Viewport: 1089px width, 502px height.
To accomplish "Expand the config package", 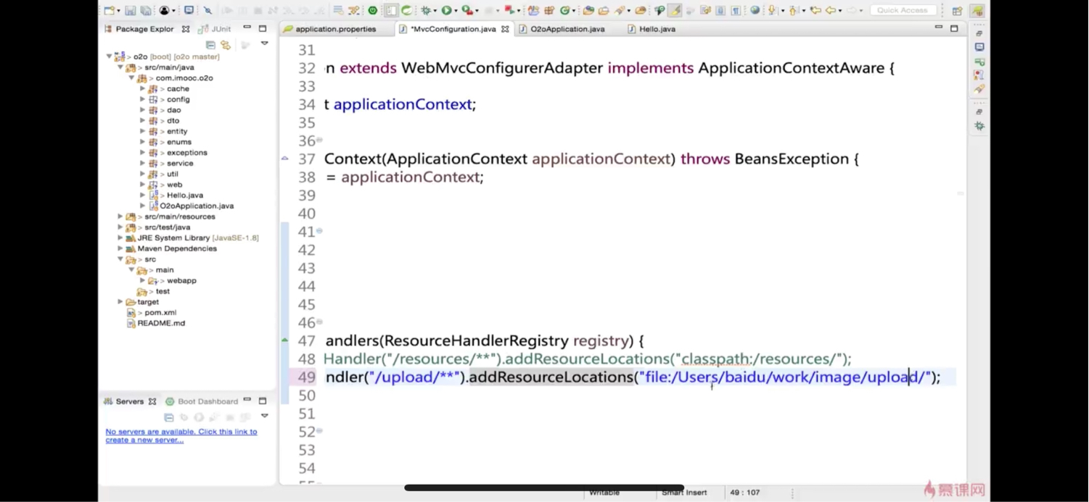I will pyautogui.click(x=143, y=99).
